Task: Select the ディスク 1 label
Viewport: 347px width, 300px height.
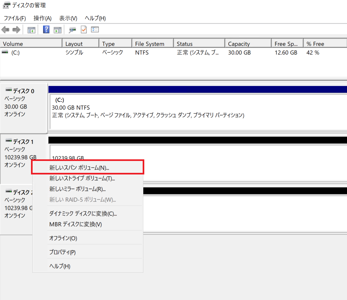Action: (23, 142)
